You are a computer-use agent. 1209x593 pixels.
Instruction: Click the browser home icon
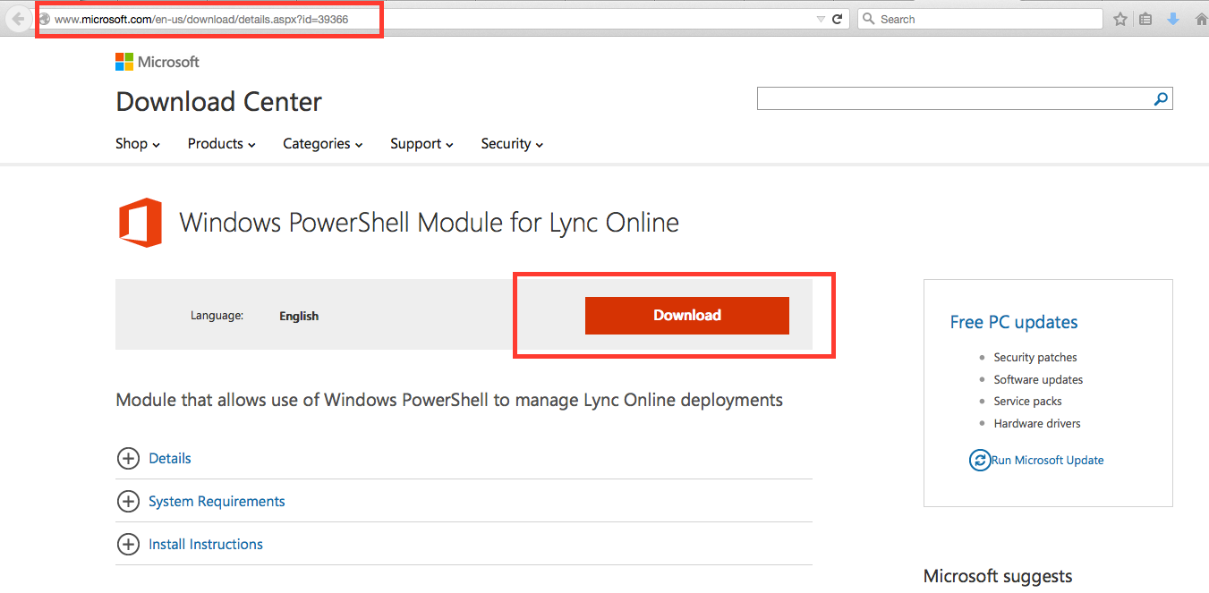tap(1202, 19)
